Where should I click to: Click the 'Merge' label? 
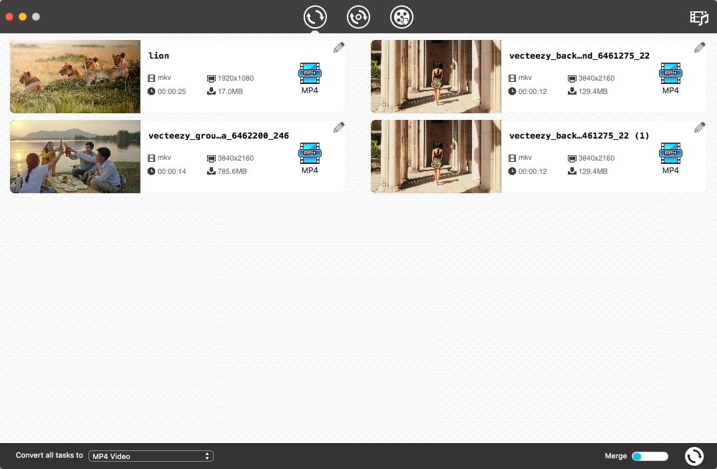coord(616,456)
